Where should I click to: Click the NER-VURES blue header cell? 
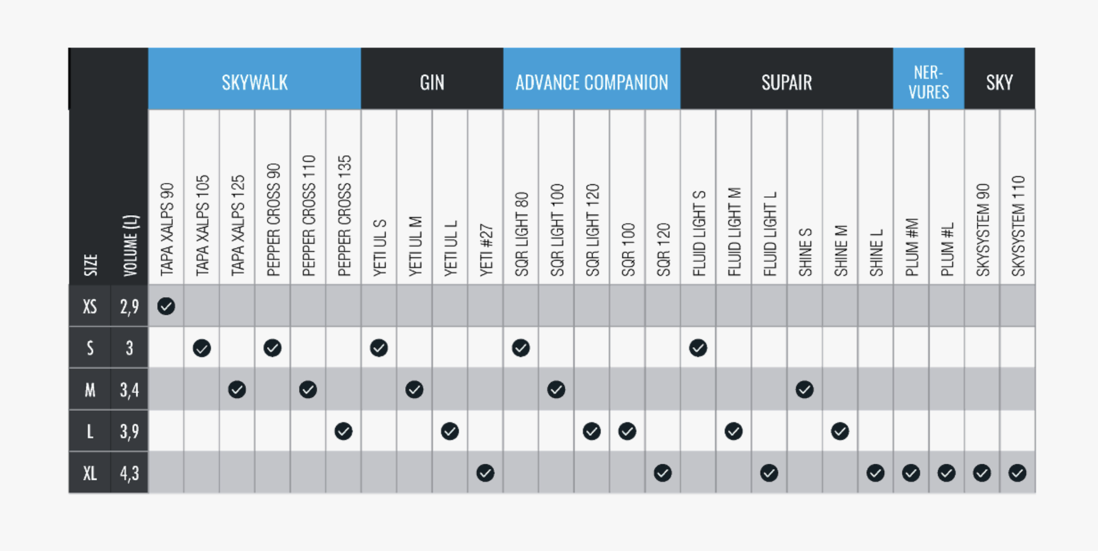tap(929, 82)
